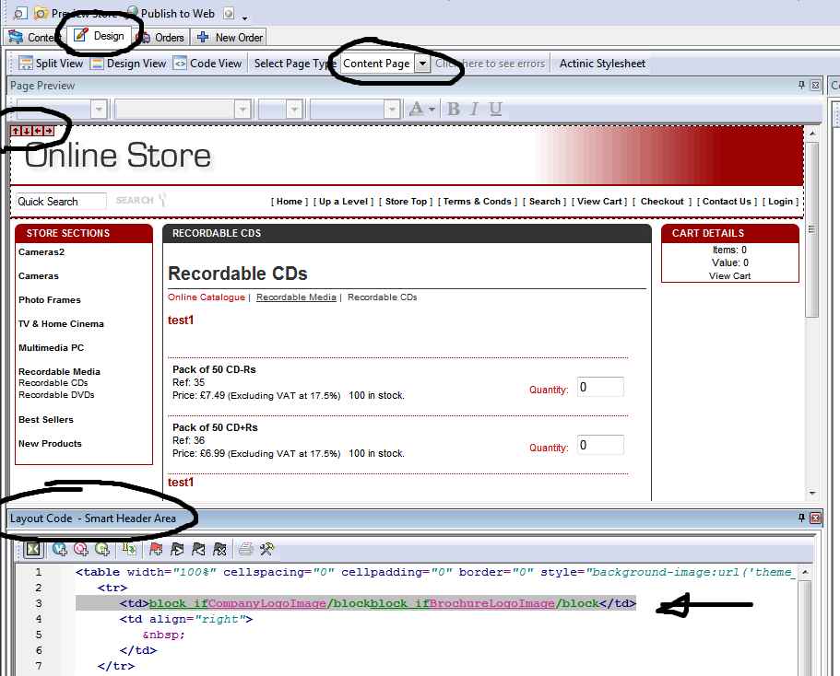Toggle underline formatting in Page Preview
This screenshot has width=840, height=676.
click(496, 110)
